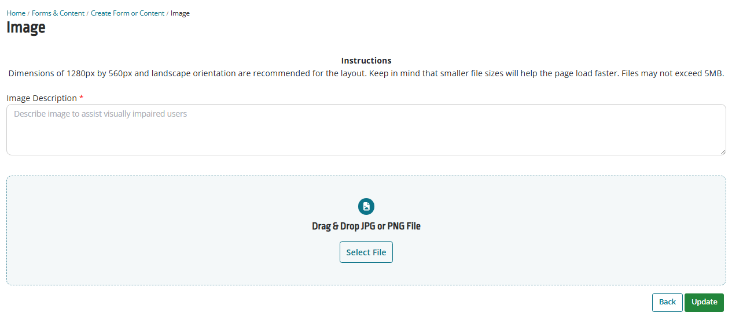
Task: Click the red required asterisk
Action: [x=82, y=98]
